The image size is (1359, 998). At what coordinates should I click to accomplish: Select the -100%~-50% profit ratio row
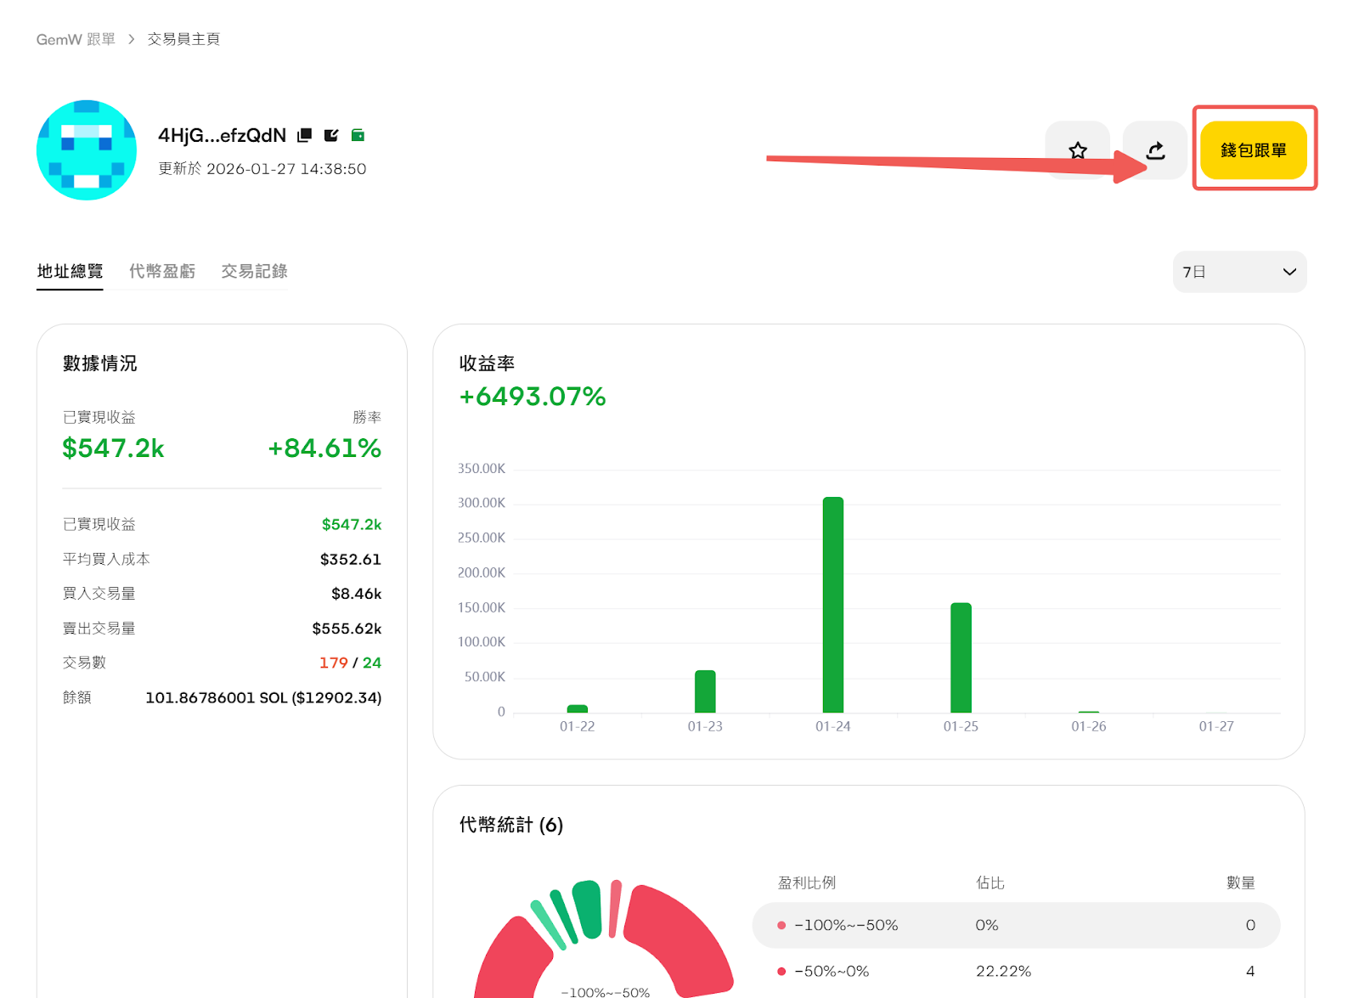tap(1015, 925)
